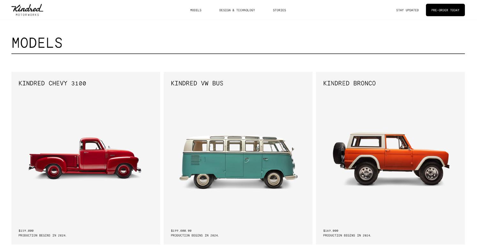Click the Pre-Order Today button
This screenshot has height=248, width=477.
[445, 10]
